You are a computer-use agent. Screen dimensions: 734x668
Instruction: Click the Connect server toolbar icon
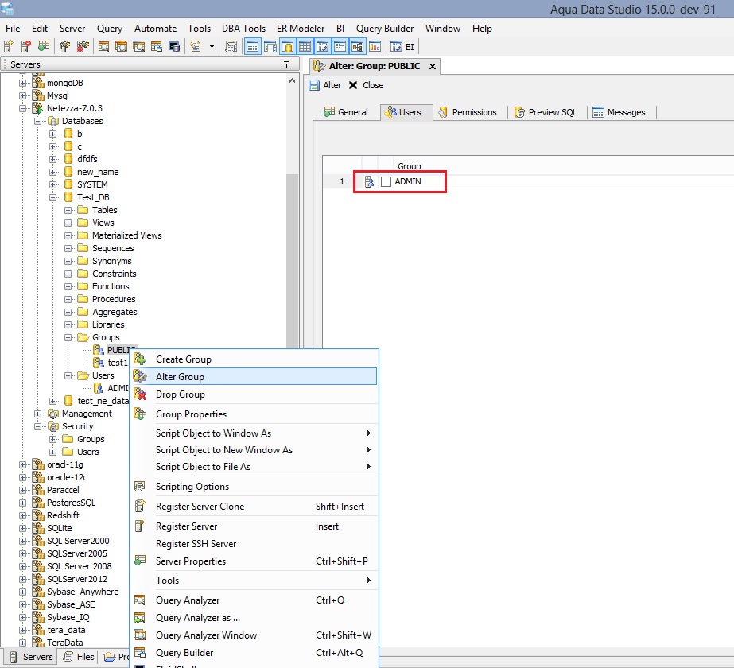[x=64, y=46]
